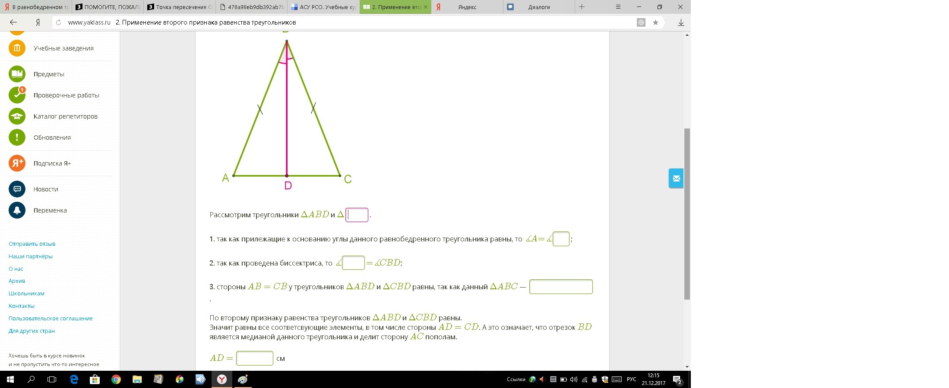Click the Переменка bell icon

point(17,210)
